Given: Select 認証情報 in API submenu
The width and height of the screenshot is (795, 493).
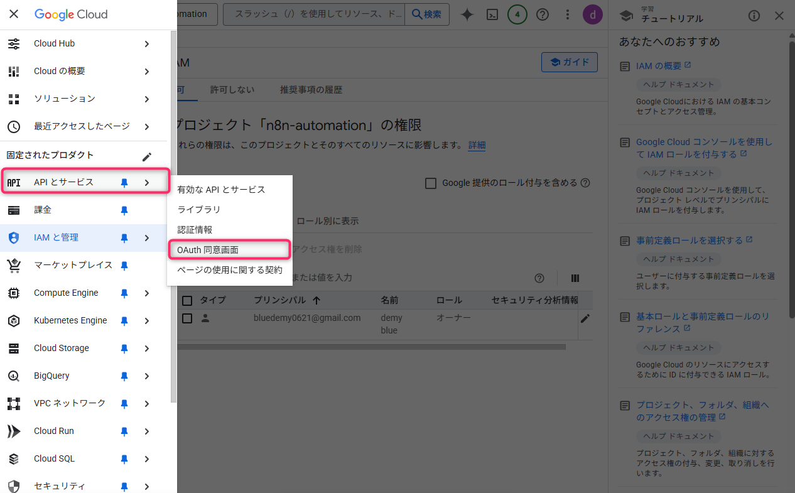Looking at the screenshot, I should [230, 229].
